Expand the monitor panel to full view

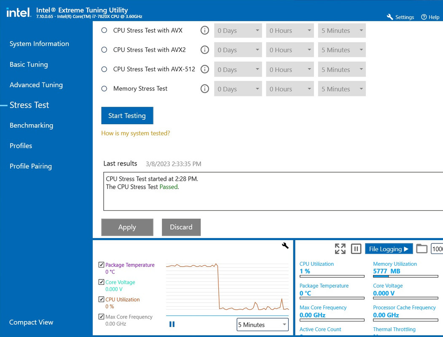coord(340,249)
